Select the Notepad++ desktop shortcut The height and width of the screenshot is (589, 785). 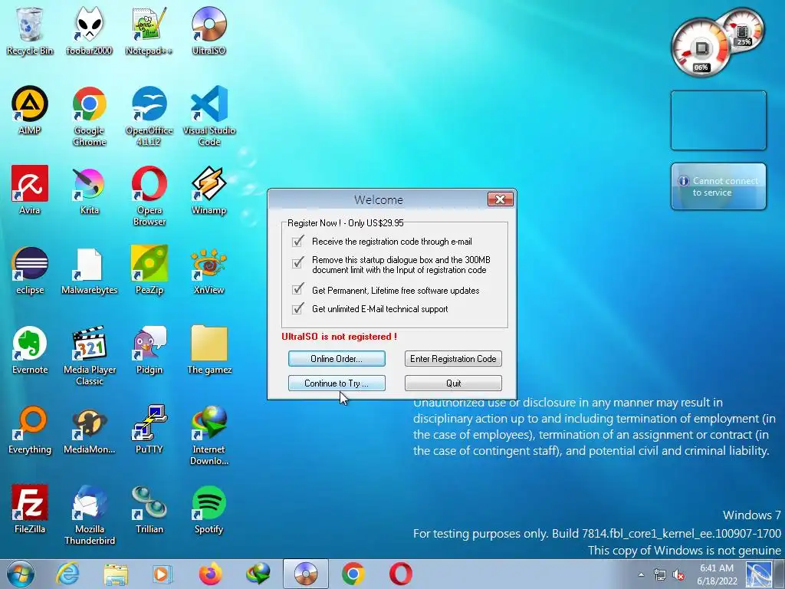pyautogui.click(x=149, y=31)
